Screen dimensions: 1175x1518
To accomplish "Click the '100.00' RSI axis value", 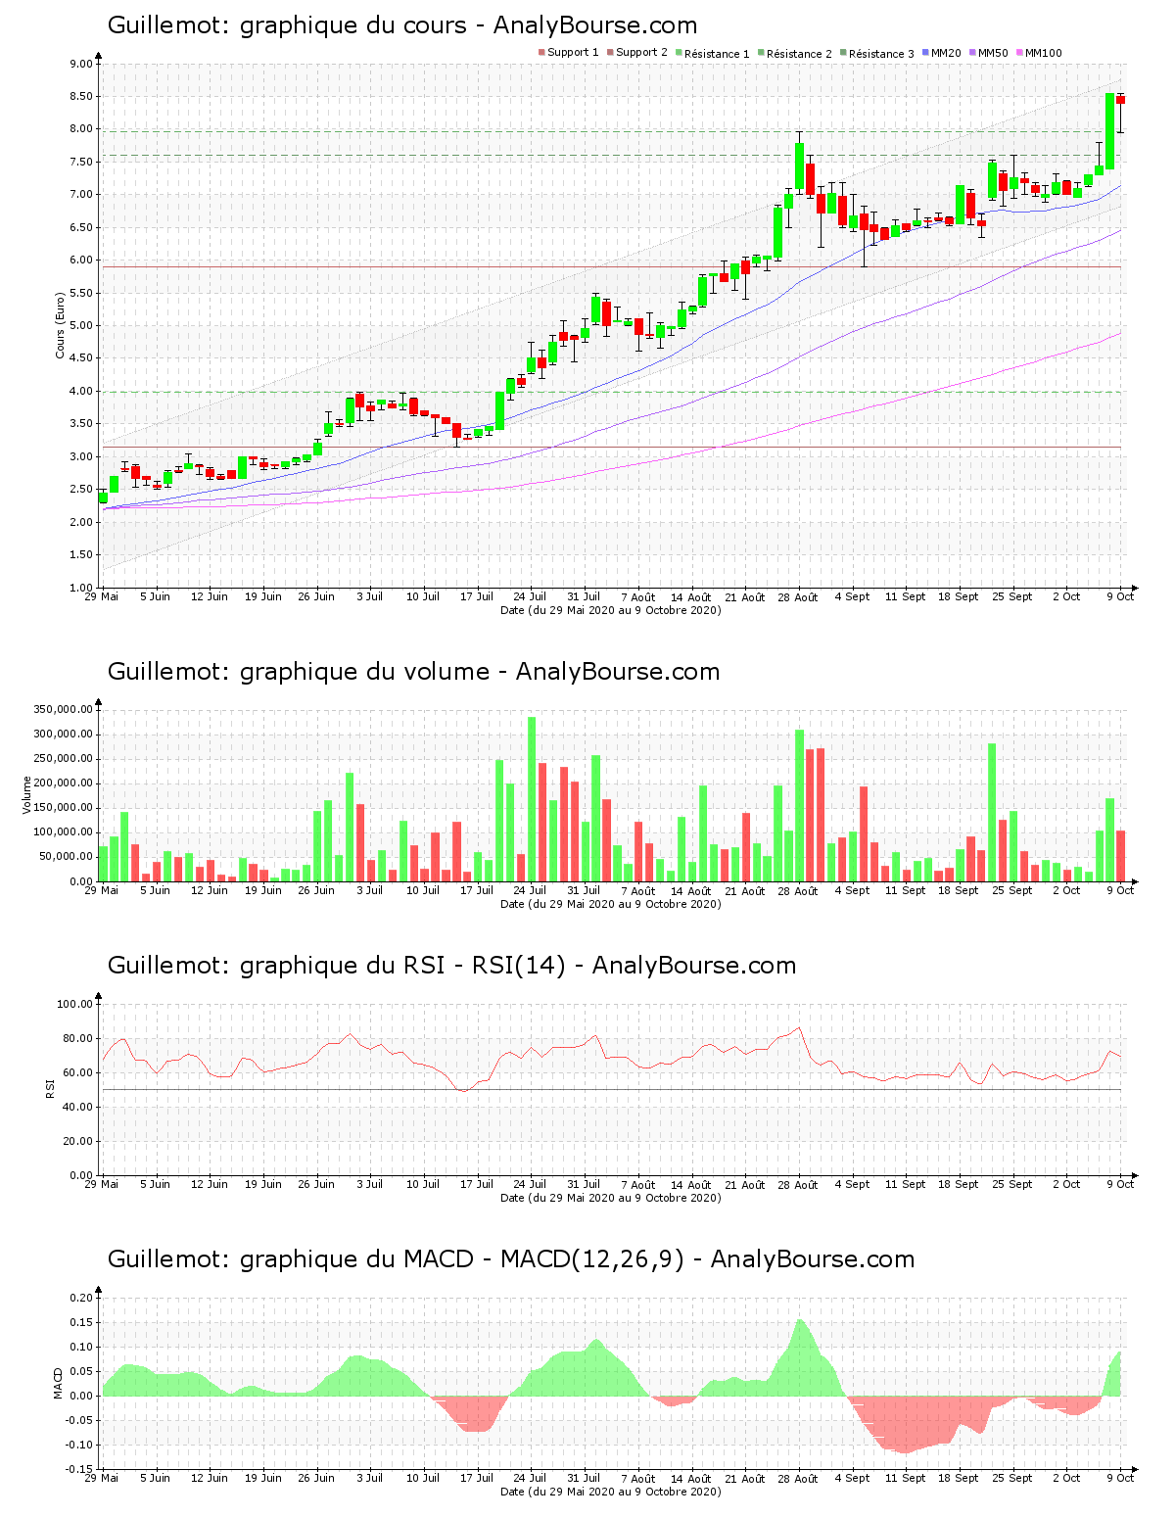I will (x=74, y=1004).
